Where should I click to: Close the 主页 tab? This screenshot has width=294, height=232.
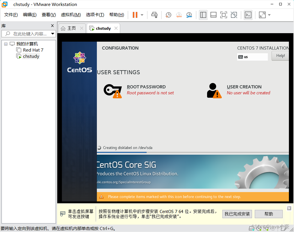(x=82, y=28)
